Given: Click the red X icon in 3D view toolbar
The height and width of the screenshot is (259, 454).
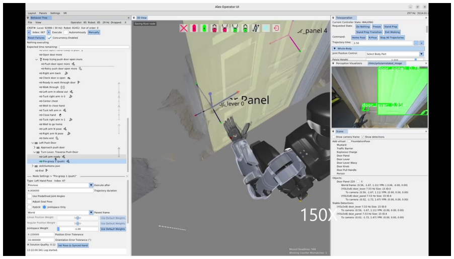Looking at the screenshot, I should pos(184,28).
